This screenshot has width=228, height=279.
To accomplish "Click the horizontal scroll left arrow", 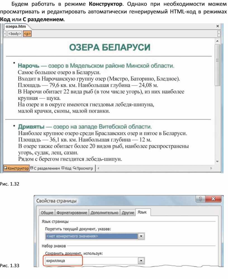I will (98, 168).
